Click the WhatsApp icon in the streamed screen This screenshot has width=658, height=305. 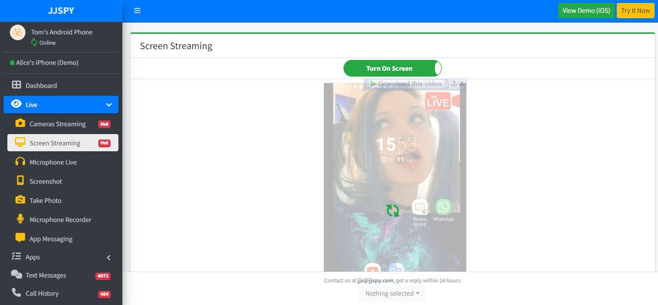tap(443, 207)
